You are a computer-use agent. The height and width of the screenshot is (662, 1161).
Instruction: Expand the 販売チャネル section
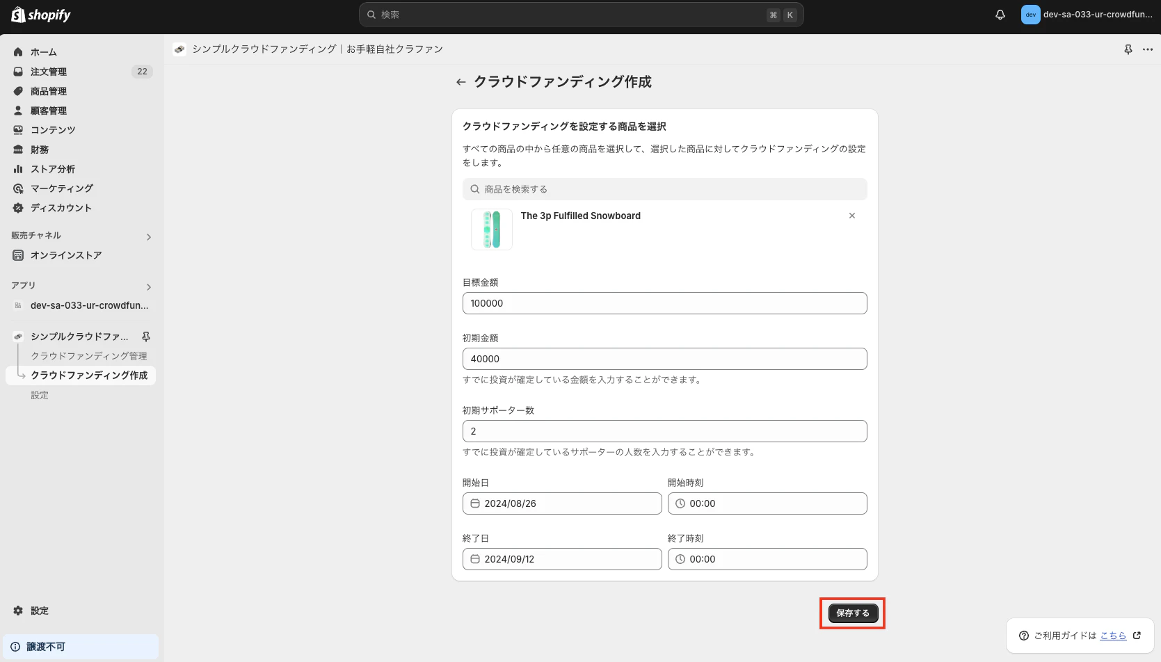(148, 236)
